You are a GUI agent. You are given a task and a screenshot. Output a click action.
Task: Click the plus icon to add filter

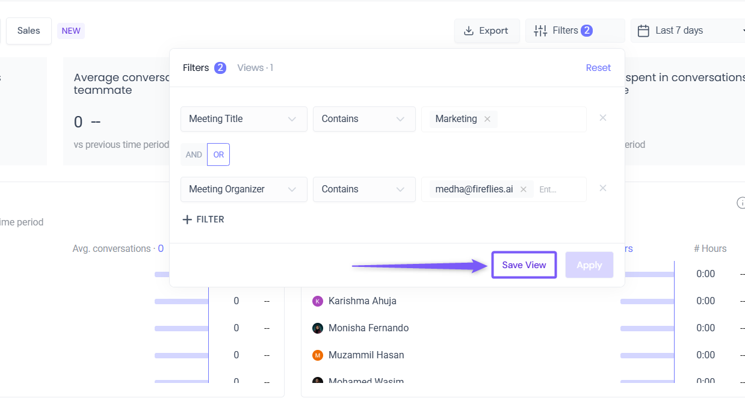click(x=187, y=219)
